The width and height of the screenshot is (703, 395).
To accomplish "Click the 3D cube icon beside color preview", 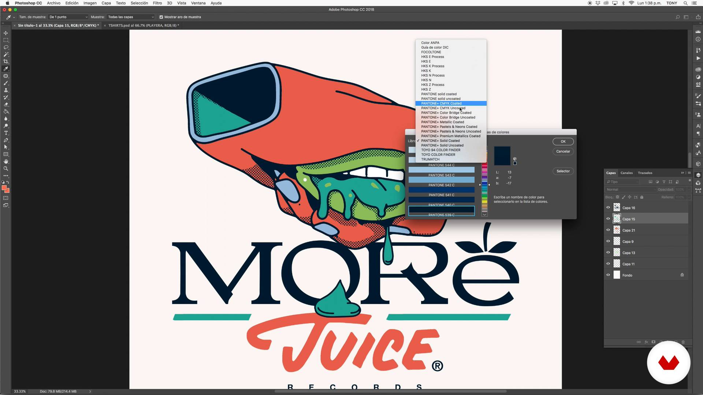I will coord(515,159).
